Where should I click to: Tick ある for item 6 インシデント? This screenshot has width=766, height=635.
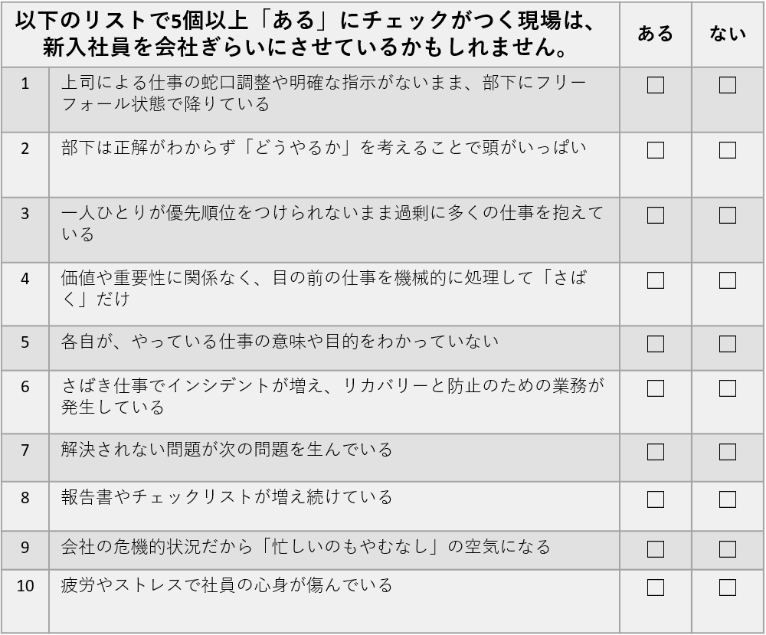point(655,388)
